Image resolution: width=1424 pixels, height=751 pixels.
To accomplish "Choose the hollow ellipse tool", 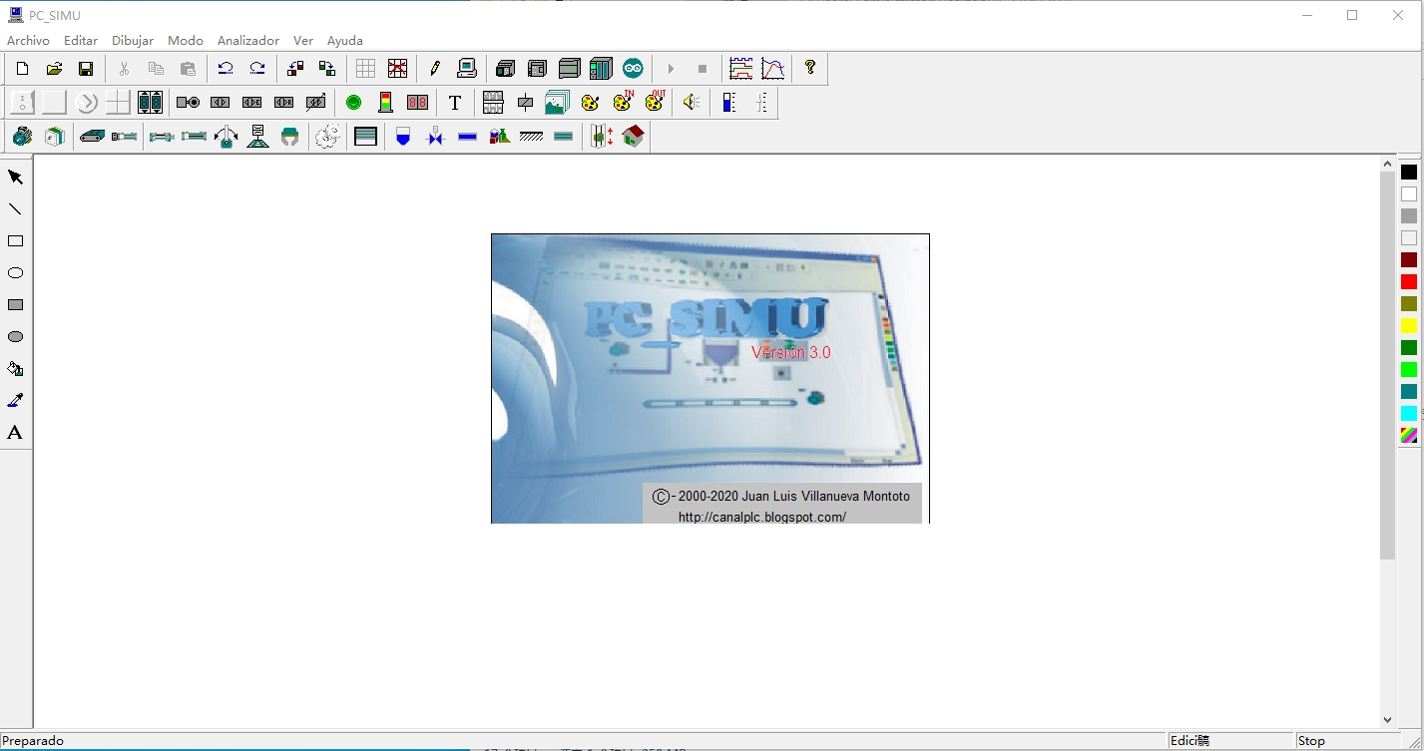I will click(x=16, y=273).
